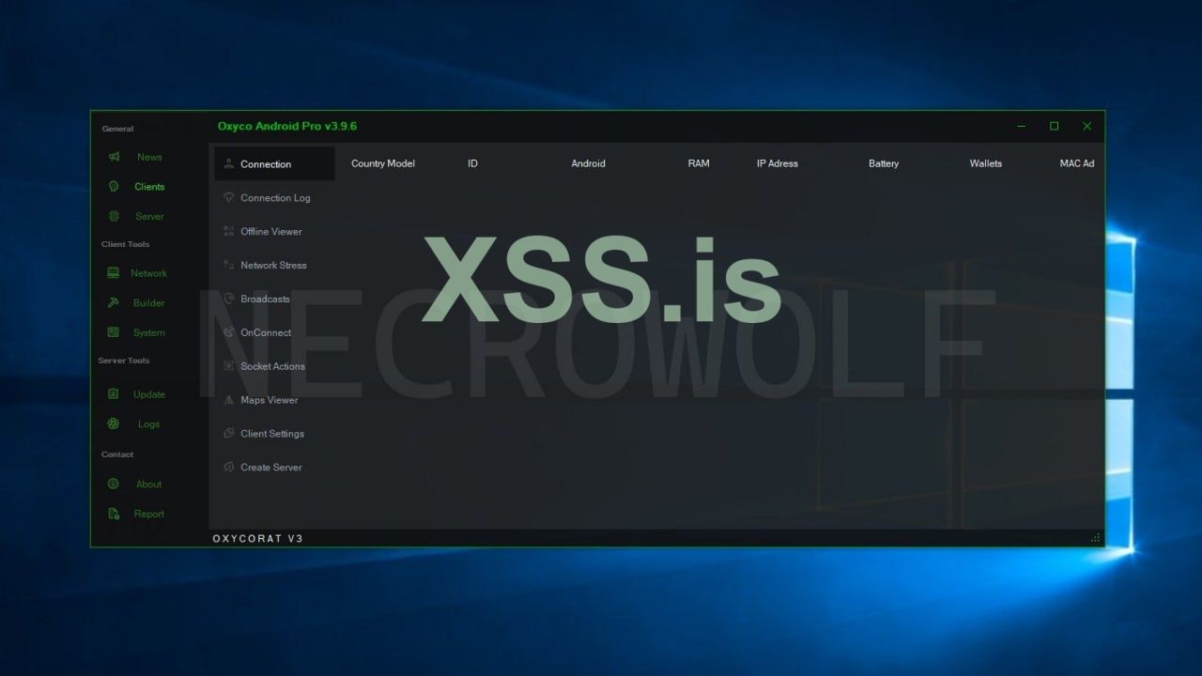Open the Socket Actions tab
The image size is (1202, 676).
coord(274,366)
